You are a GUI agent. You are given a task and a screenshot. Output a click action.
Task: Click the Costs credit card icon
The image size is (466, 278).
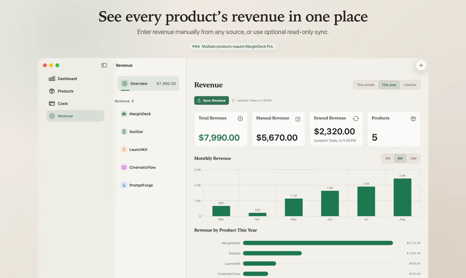coord(52,103)
